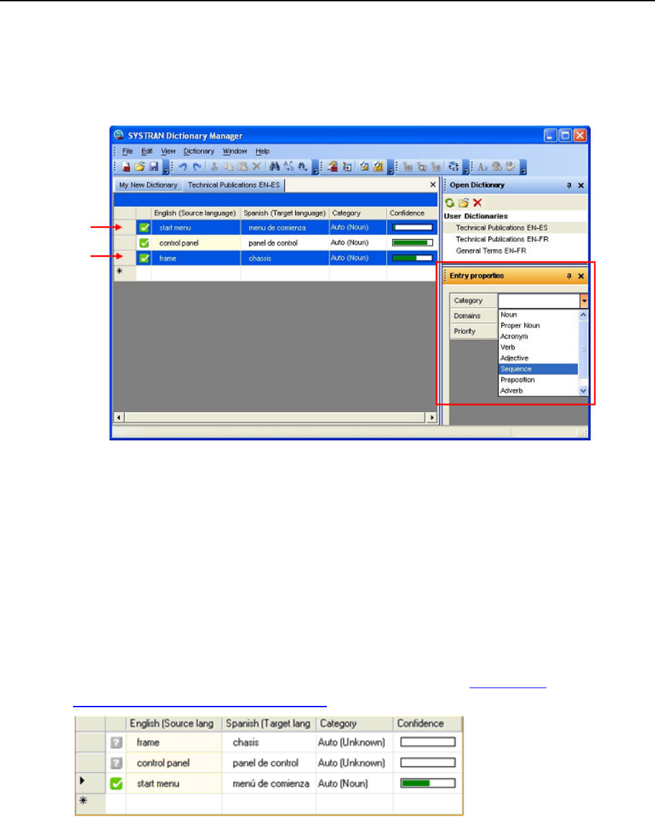Open the View menu
The height and width of the screenshot is (817, 655).
[168, 151]
